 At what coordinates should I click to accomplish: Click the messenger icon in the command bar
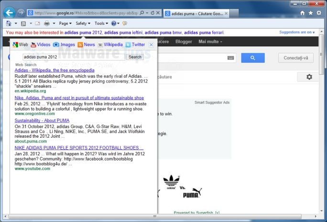click(125, 23)
